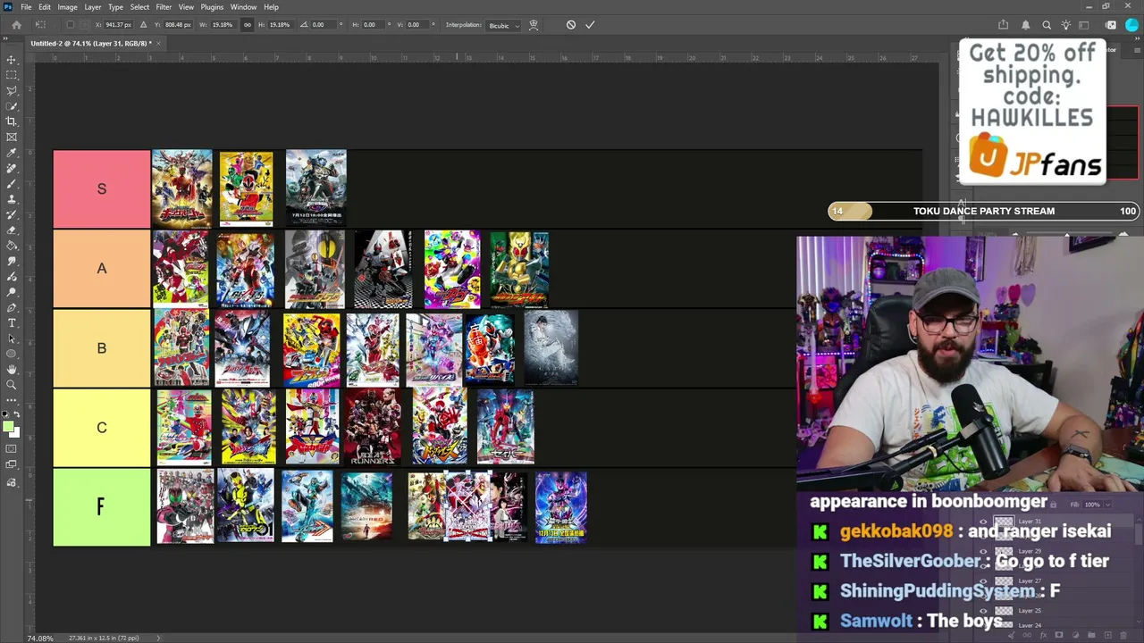Select the Zoom tool
This screenshot has height=643, width=1144.
pos(12,385)
